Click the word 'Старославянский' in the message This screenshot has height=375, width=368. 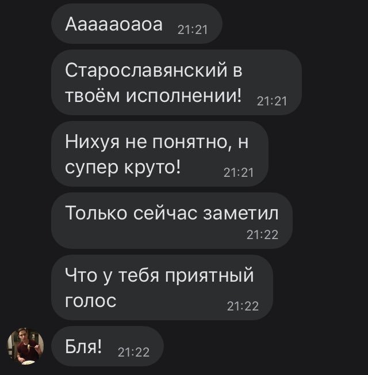146,70
